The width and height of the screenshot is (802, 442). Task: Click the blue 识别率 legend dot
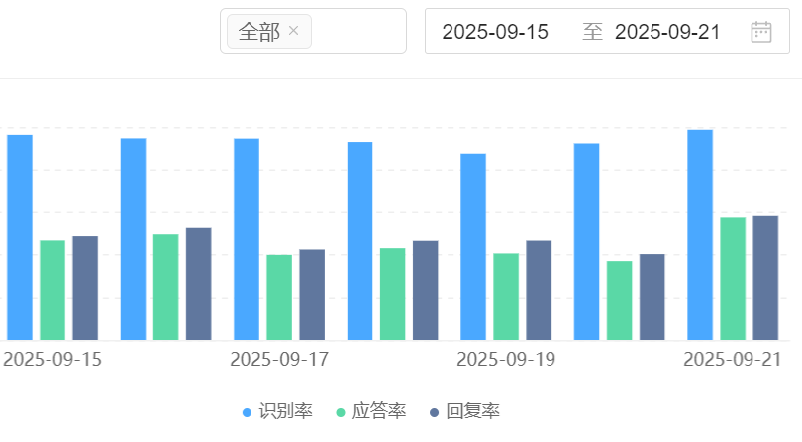click(248, 412)
